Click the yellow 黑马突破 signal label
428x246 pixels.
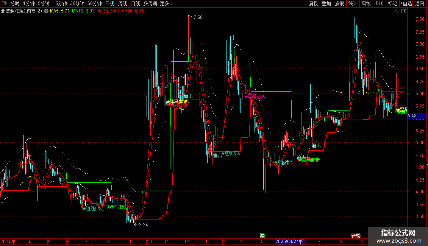click(x=177, y=102)
